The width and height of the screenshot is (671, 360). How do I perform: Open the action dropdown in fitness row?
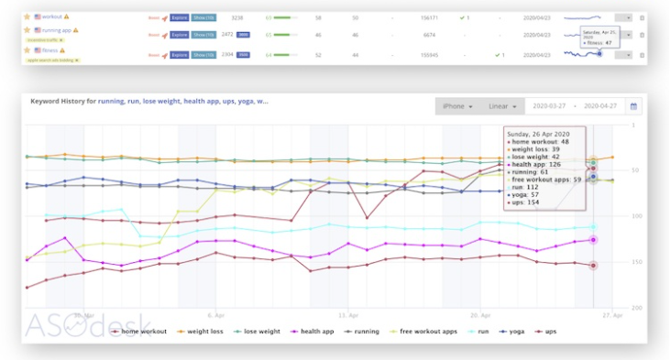[x=623, y=55]
